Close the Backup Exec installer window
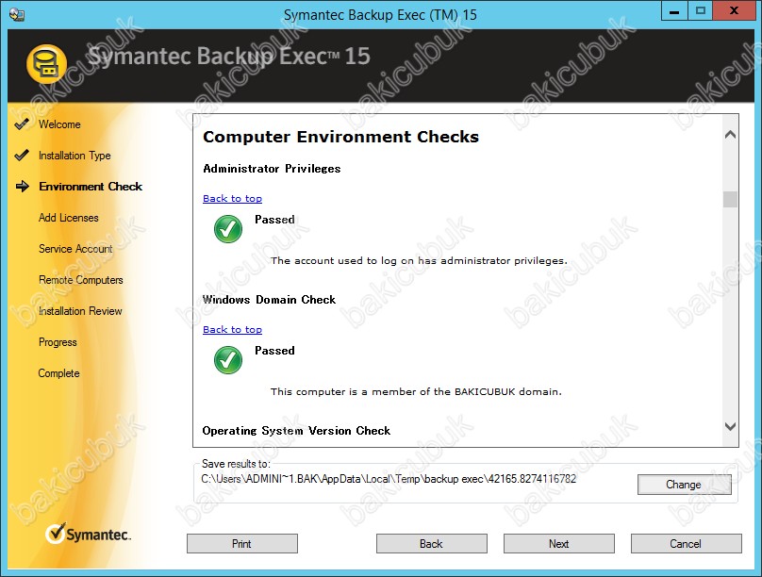Screen dimensions: 762x577 735,10
